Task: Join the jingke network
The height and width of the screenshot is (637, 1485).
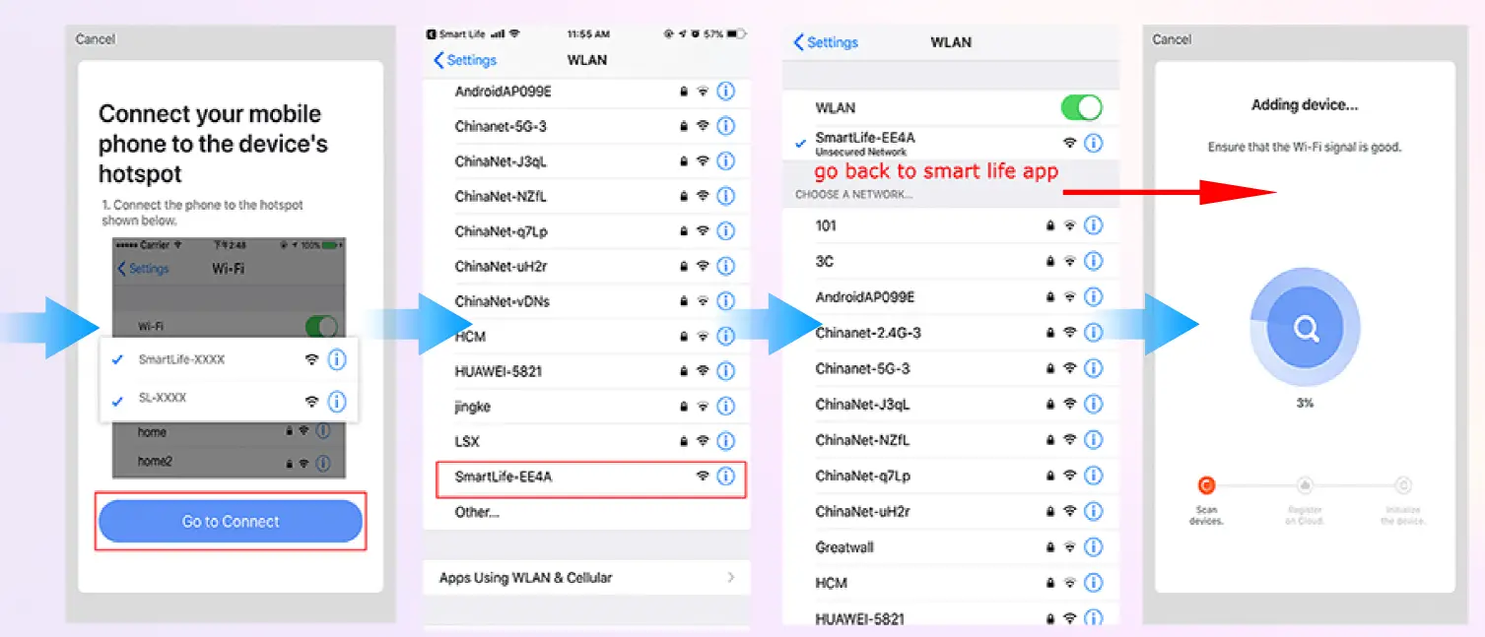Action: (x=587, y=407)
